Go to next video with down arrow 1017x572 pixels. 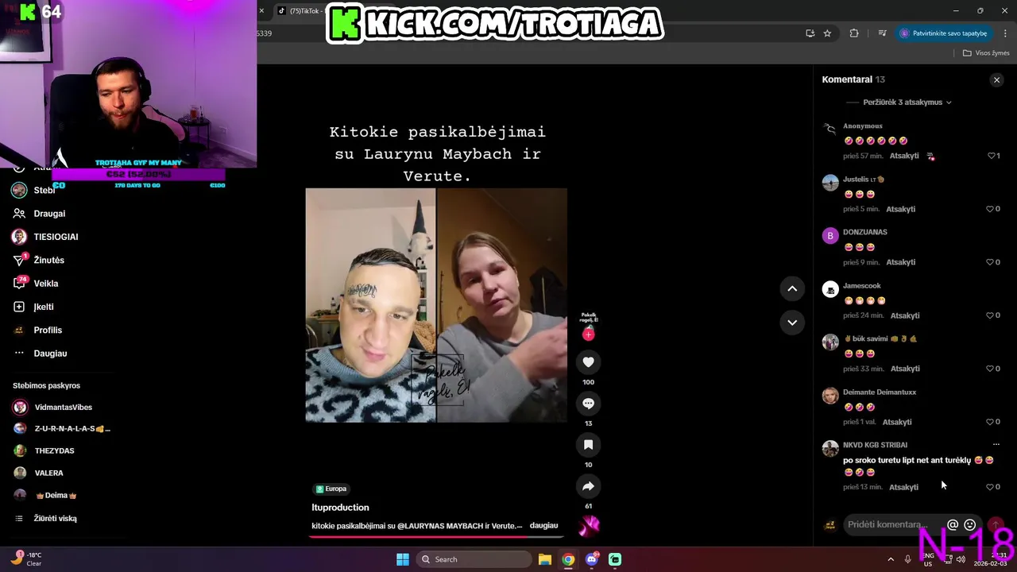click(x=792, y=323)
